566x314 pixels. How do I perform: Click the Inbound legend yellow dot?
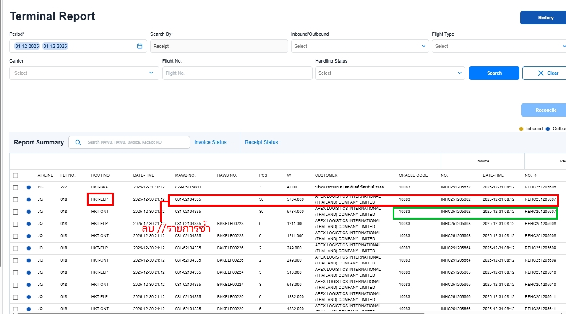522,129
